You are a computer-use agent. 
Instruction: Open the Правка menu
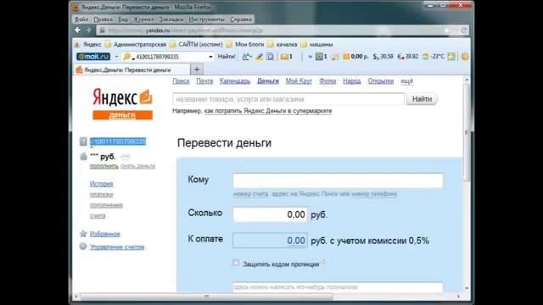[x=104, y=19]
